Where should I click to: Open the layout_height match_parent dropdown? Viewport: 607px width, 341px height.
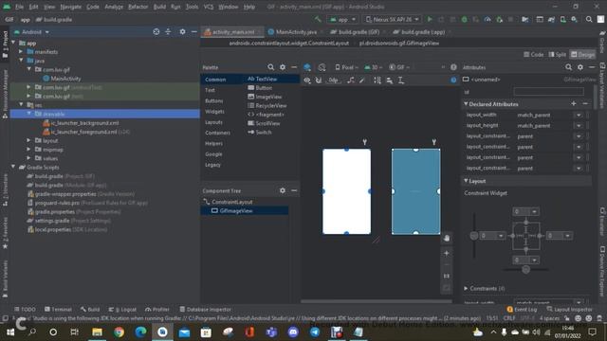tap(579, 125)
